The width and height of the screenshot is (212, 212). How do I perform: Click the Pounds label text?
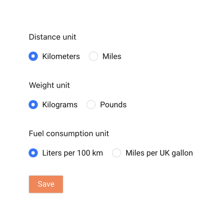coord(113,104)
